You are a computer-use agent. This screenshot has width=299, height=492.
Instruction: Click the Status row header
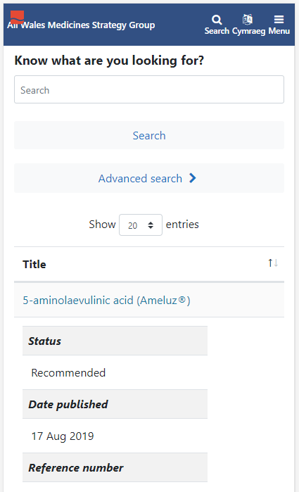pos(115,341)
